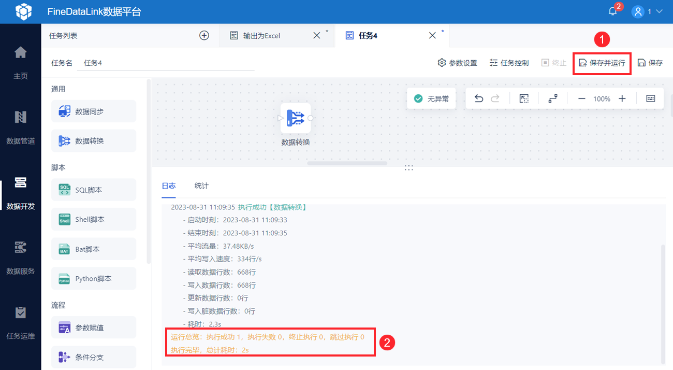Screen dimensions: 673x370
Task: Click the 保存 save button
Action: click(650, 63)
